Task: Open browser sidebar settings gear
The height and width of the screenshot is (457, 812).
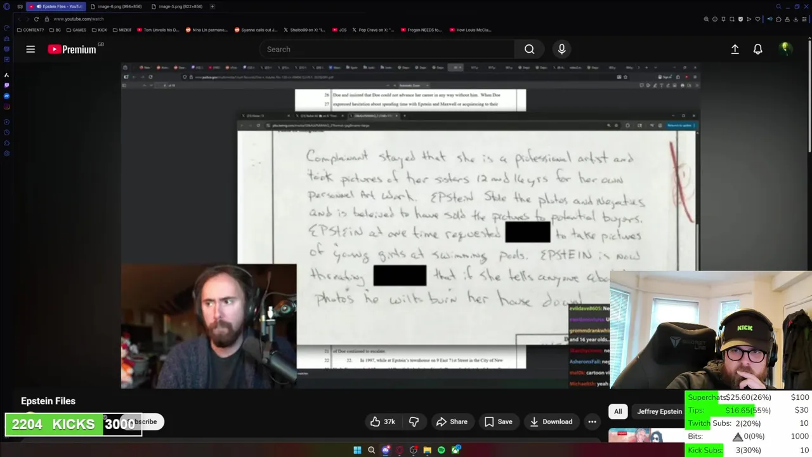Action: [7, 153]
